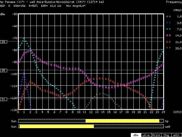This screenshot has width=182, height=137.
Task: Click the 3.5 frequency value in legend
Action: (179, 23)
